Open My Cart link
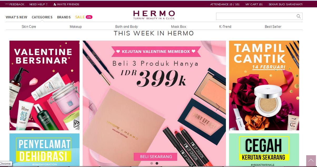This screenshot has width=317, height=167. 254,4
